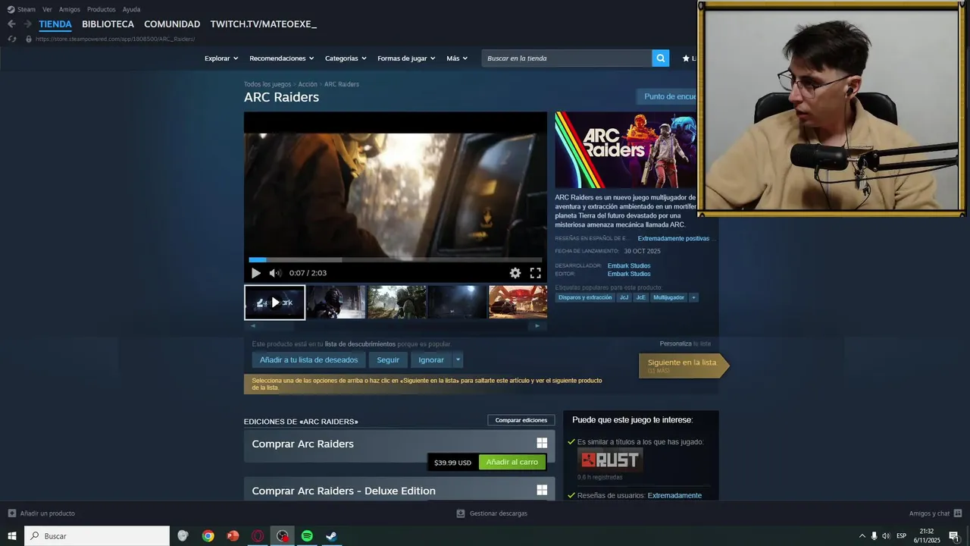970x546 pixels.
Task: Open the Productos menu
Action: (x=102, y=9)
